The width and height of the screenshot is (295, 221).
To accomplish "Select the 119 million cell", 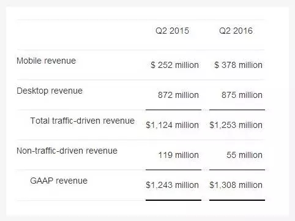I will (x=179, y=155).
